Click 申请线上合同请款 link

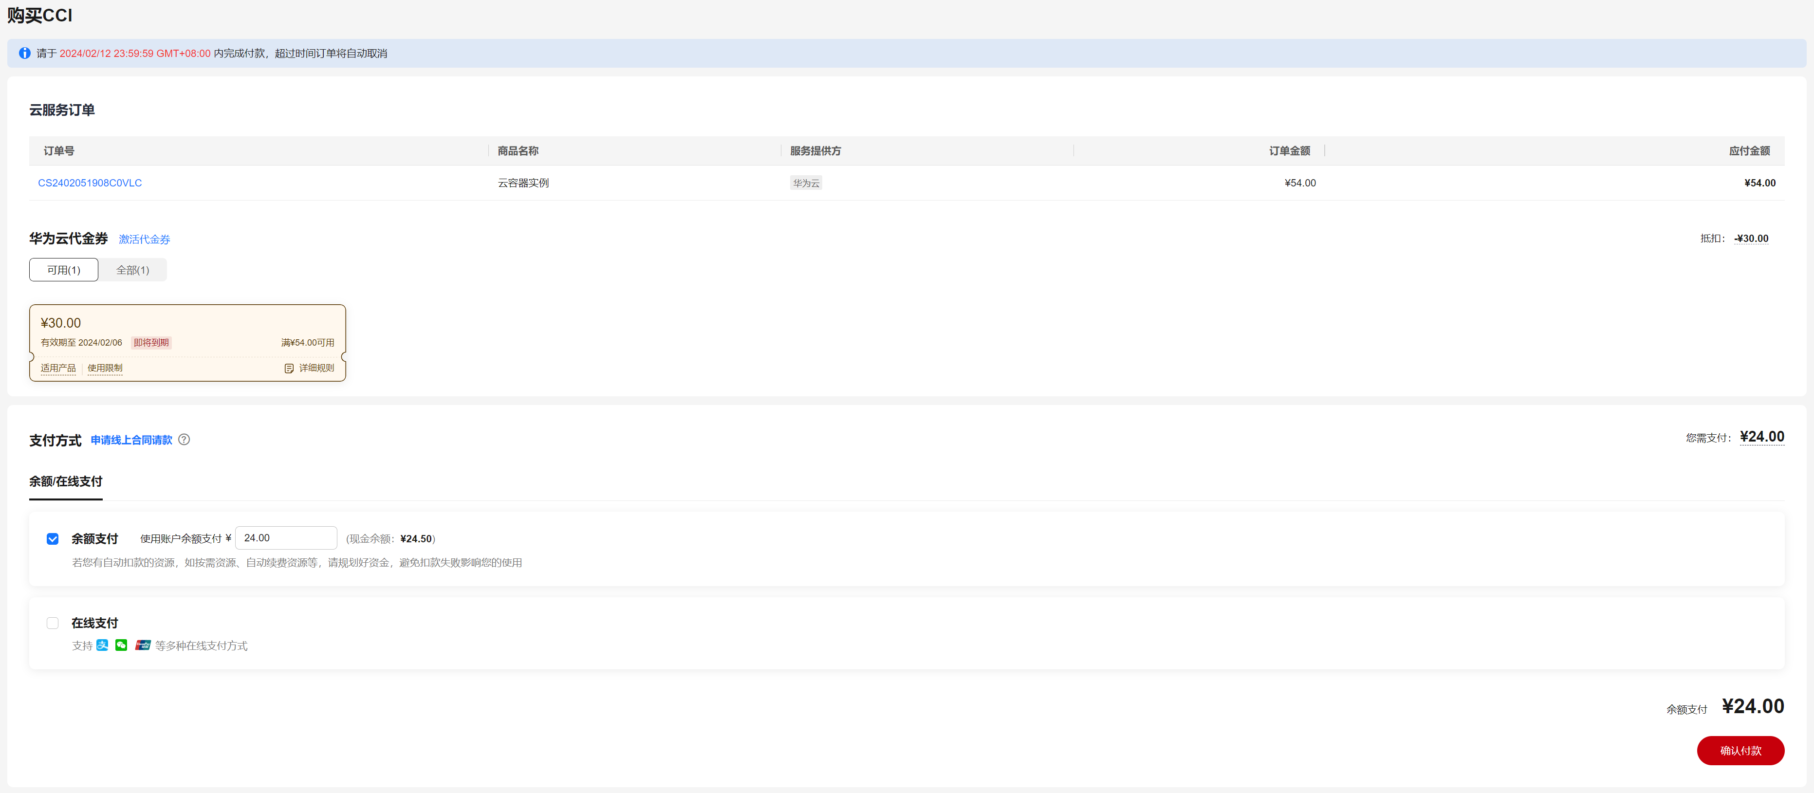point(131,440)
